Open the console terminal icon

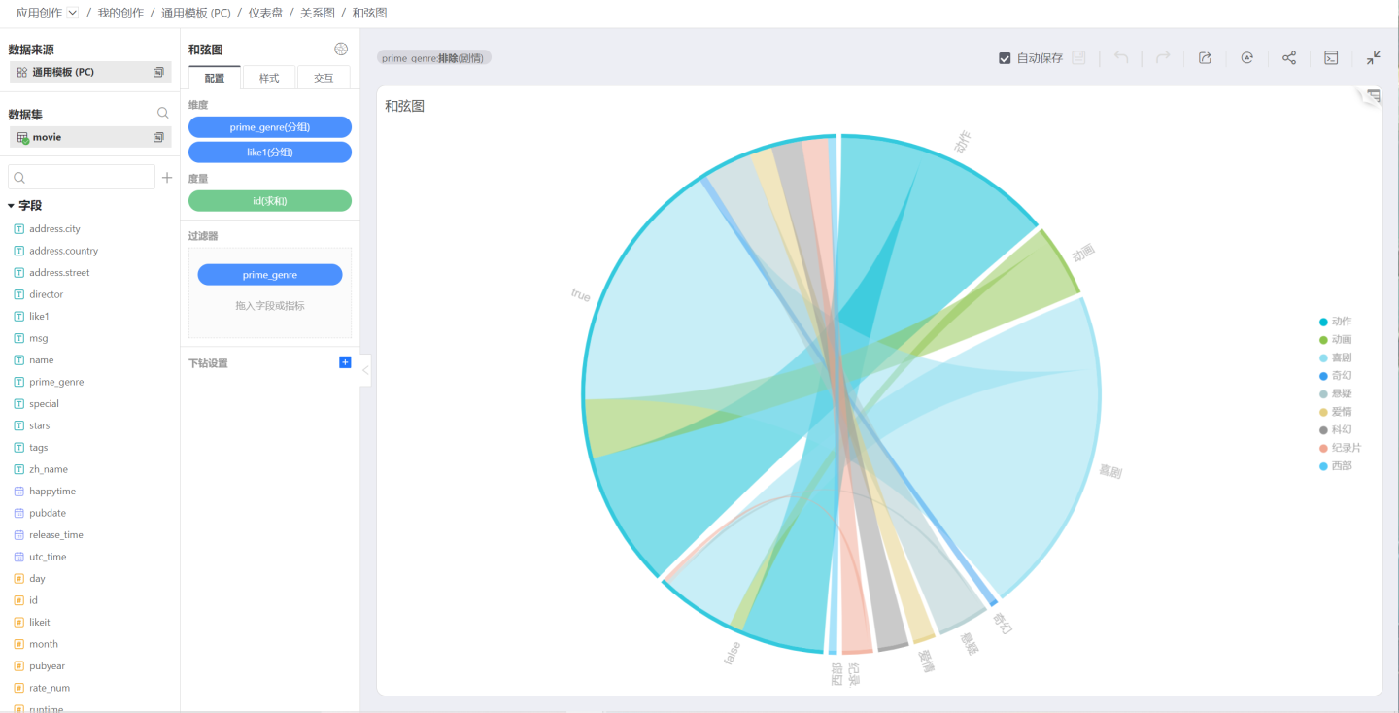click(1332, 58)
